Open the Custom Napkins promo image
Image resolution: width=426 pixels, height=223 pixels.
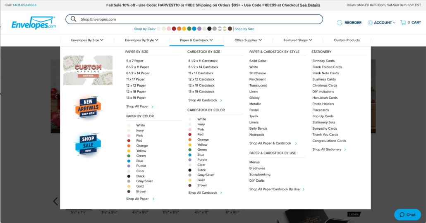[88, 70]
